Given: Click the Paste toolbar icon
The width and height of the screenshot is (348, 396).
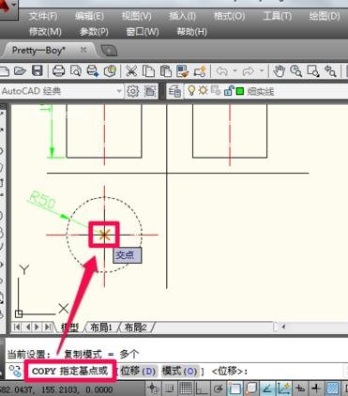Looking at the screenshot, I should coord(165,71).
